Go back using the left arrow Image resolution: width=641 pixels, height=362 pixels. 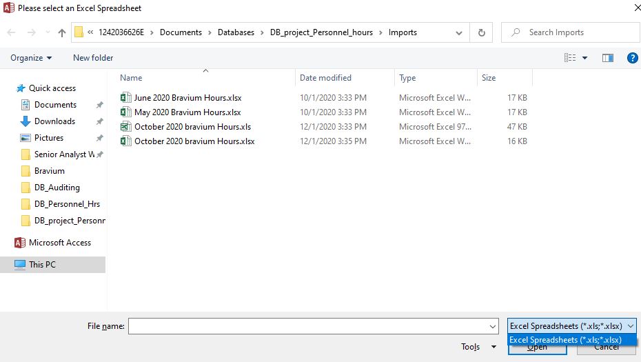pyautogui.click(x=12, y=32)
